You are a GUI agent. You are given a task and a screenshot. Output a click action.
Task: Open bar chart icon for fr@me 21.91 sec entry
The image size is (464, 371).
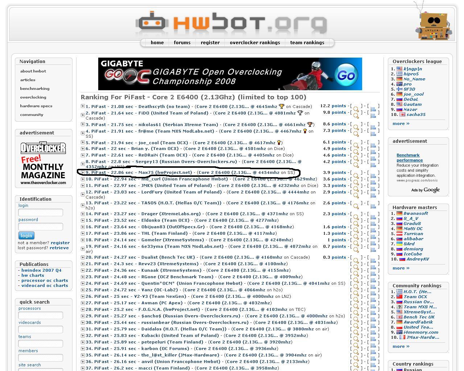pos(373,133)
